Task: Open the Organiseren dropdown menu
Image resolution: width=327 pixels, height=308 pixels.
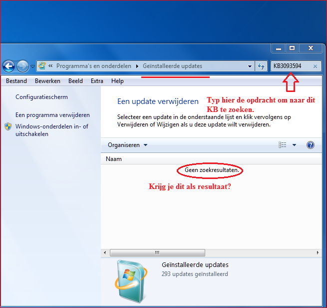Action: [x=128, y=145]
